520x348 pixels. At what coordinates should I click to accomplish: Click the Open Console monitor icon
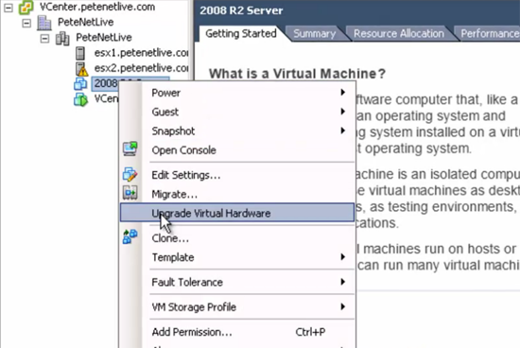pyautogui.click(x=130, y=149)
